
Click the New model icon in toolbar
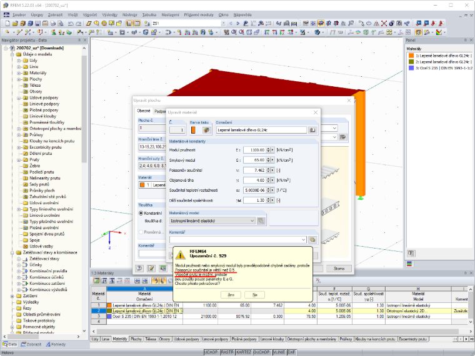[7, 23]
